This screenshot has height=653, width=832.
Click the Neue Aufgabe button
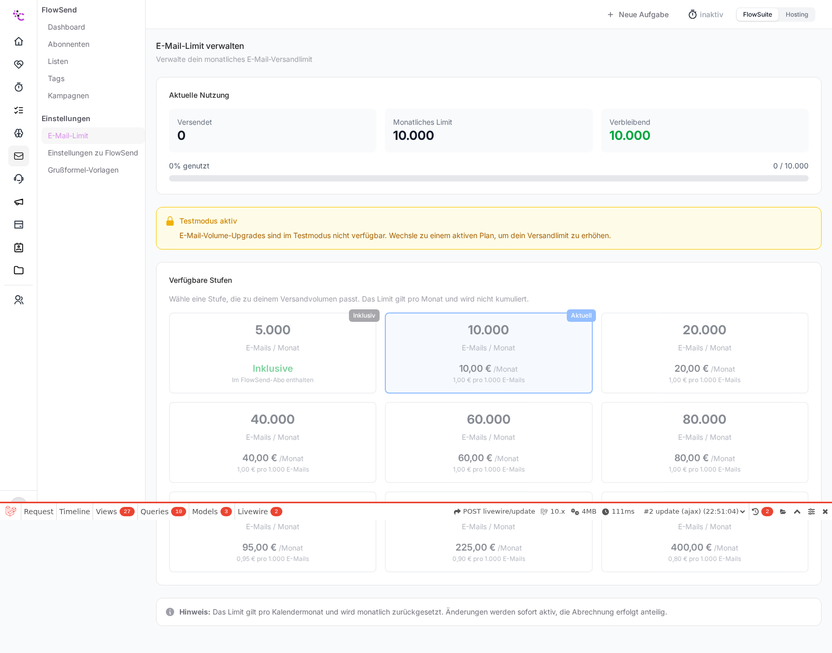point(638,15)
